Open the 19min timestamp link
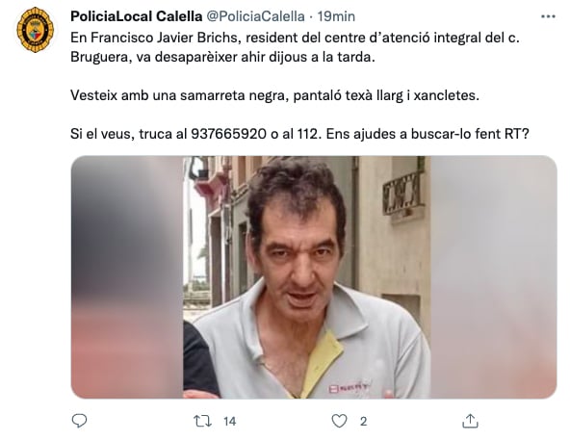Screen dimensions: 570x441 [336, 16]
